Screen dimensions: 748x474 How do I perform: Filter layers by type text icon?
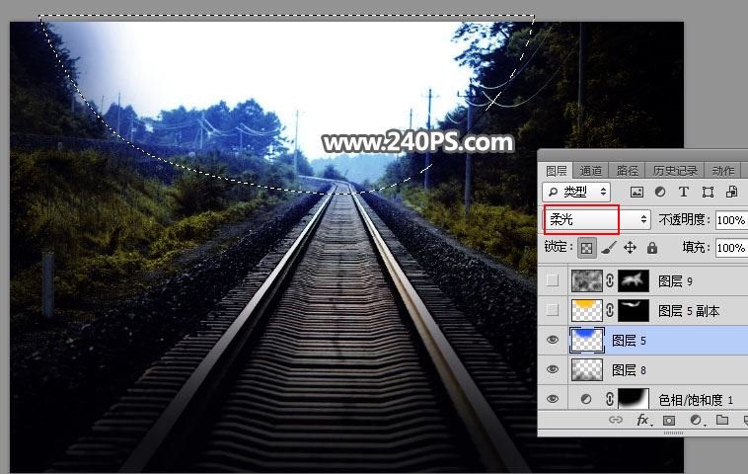(684, 192)
